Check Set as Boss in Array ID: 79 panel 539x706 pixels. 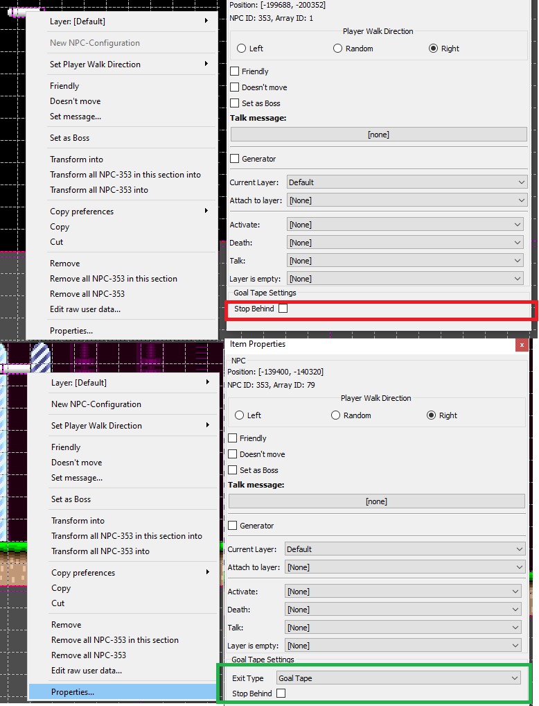[233, 470]
